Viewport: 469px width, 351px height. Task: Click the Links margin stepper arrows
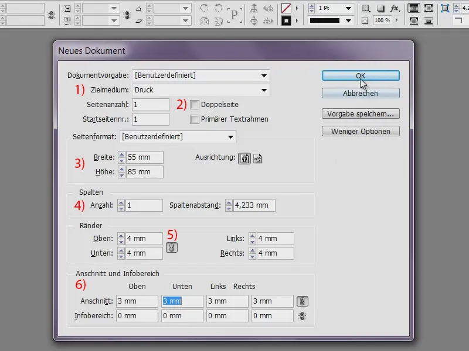(252, 239)
